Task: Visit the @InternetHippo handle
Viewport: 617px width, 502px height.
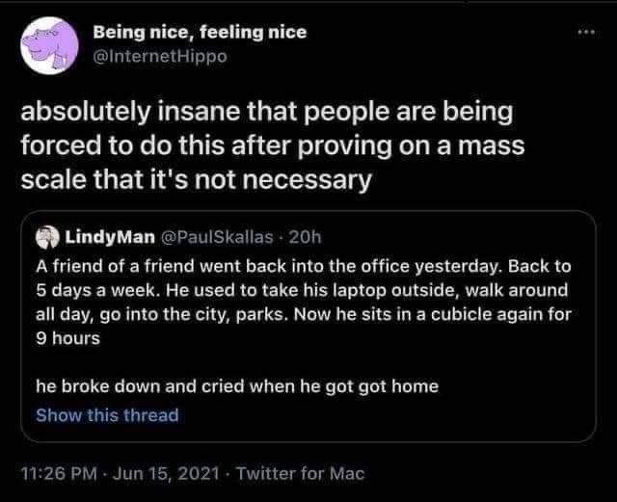Action: coord(160,55)
